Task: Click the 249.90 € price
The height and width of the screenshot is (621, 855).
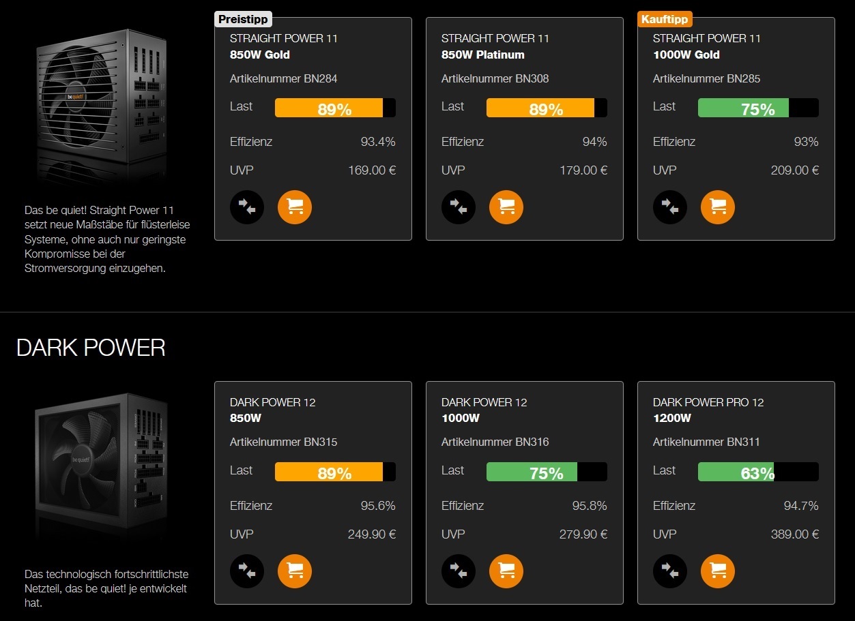Action: 372,534
